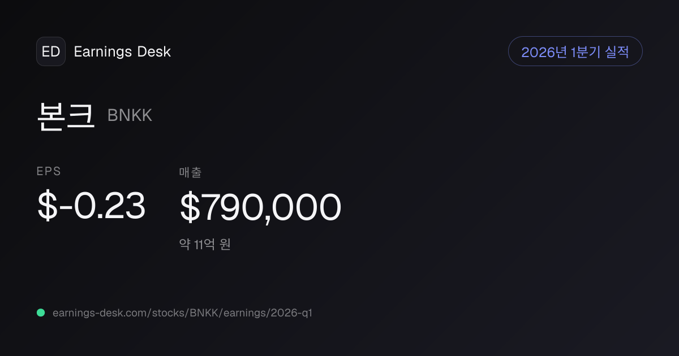Open the Earnings Desk brand name
Screen dimensions: 679x356
pyautogui.click(x=122, y=51)
